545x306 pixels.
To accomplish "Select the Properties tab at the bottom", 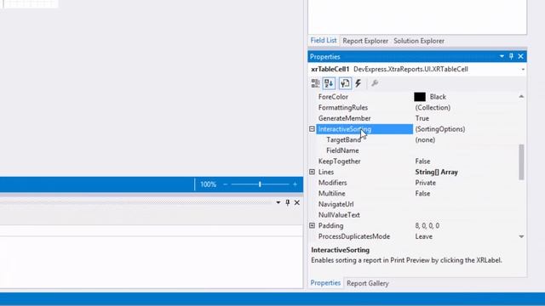I will click(x=325, y=283).
